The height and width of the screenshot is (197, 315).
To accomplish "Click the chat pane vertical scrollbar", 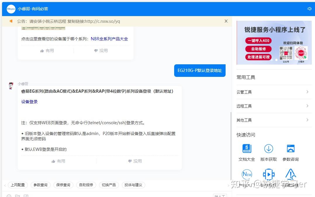I will pyautogui.click(x=231, y=146).
